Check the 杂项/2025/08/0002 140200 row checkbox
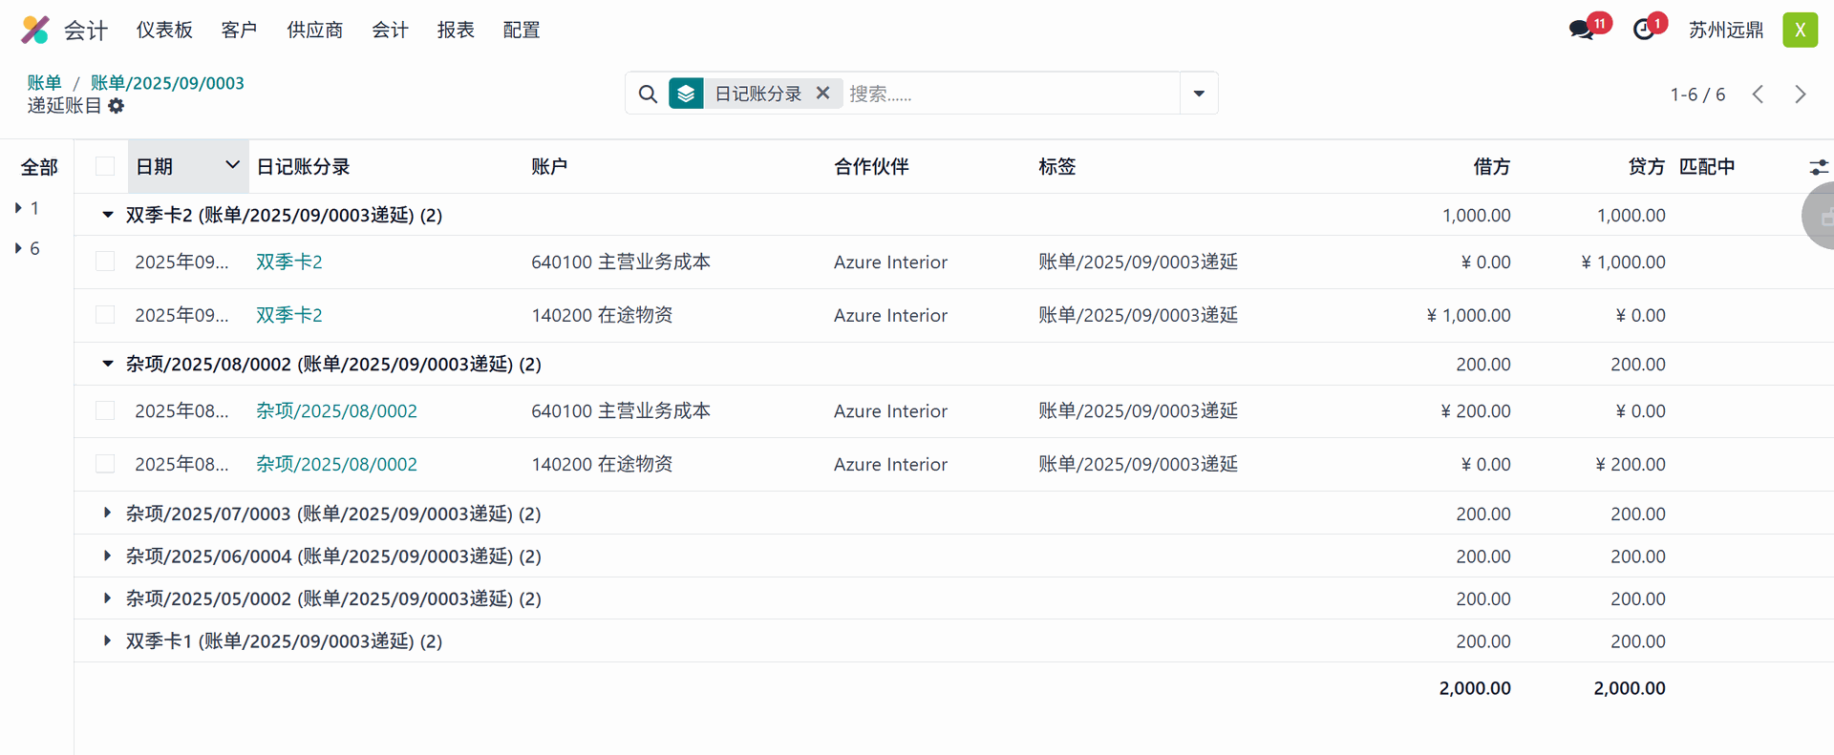This screenshot has height=755, width=1834. pos(105,464)
